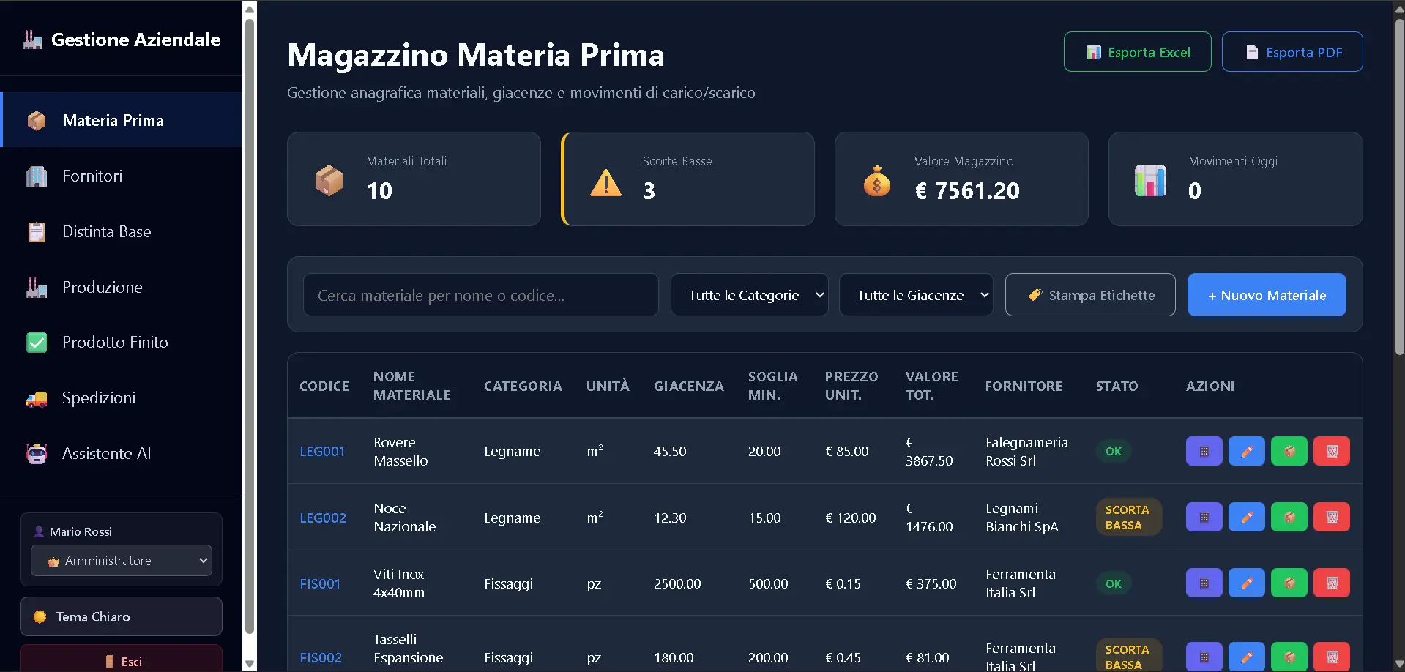Viewport: 1405px width, 672px height.
Task: Click the green box icon for FIS002
Action: coord(1289,657)
